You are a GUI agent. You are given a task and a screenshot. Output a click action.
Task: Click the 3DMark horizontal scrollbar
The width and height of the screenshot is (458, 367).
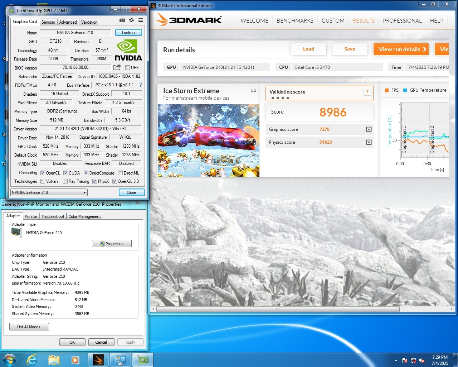tap(278, 309)
